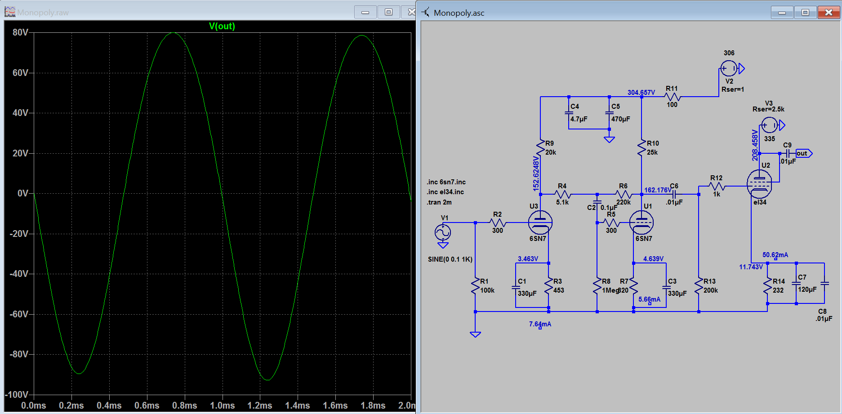The height and width of the screenshot is (414, 842).
Task: Click the V(out) trace label
Action: [222, 26]
